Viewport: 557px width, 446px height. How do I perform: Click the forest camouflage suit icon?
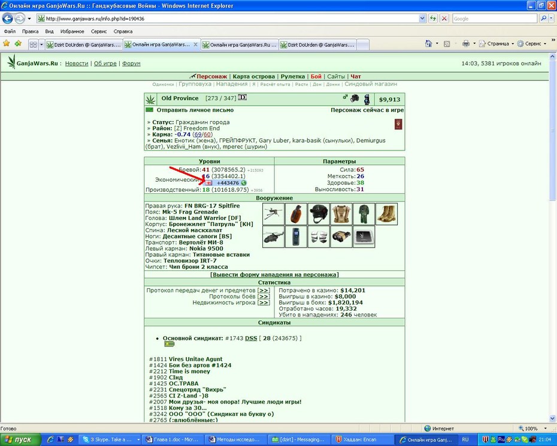pos(364,214)
